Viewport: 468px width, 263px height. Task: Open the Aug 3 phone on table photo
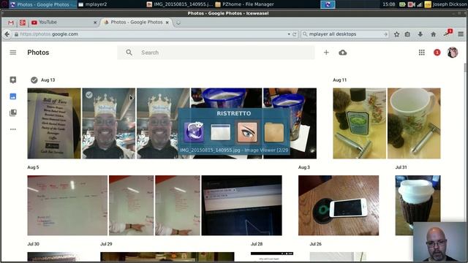[339, 205]
